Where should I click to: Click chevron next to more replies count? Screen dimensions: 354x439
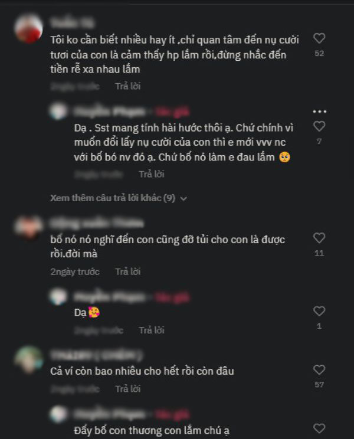tap(183, 198)
